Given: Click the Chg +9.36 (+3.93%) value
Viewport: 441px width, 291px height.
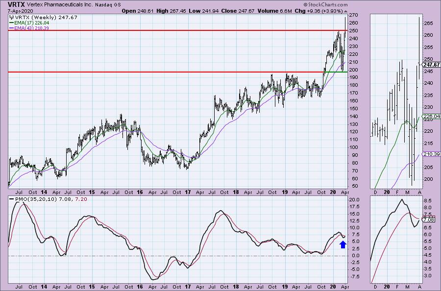Looking at the screenshot, I should point(318,11).
